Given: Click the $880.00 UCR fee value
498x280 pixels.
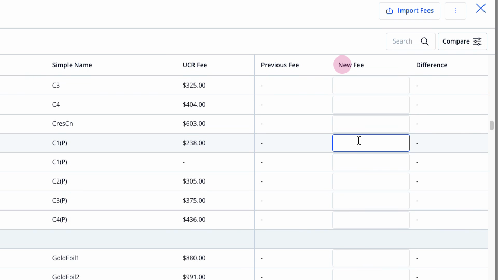Looking at the screenshot, I should click(x=194, y=258).
